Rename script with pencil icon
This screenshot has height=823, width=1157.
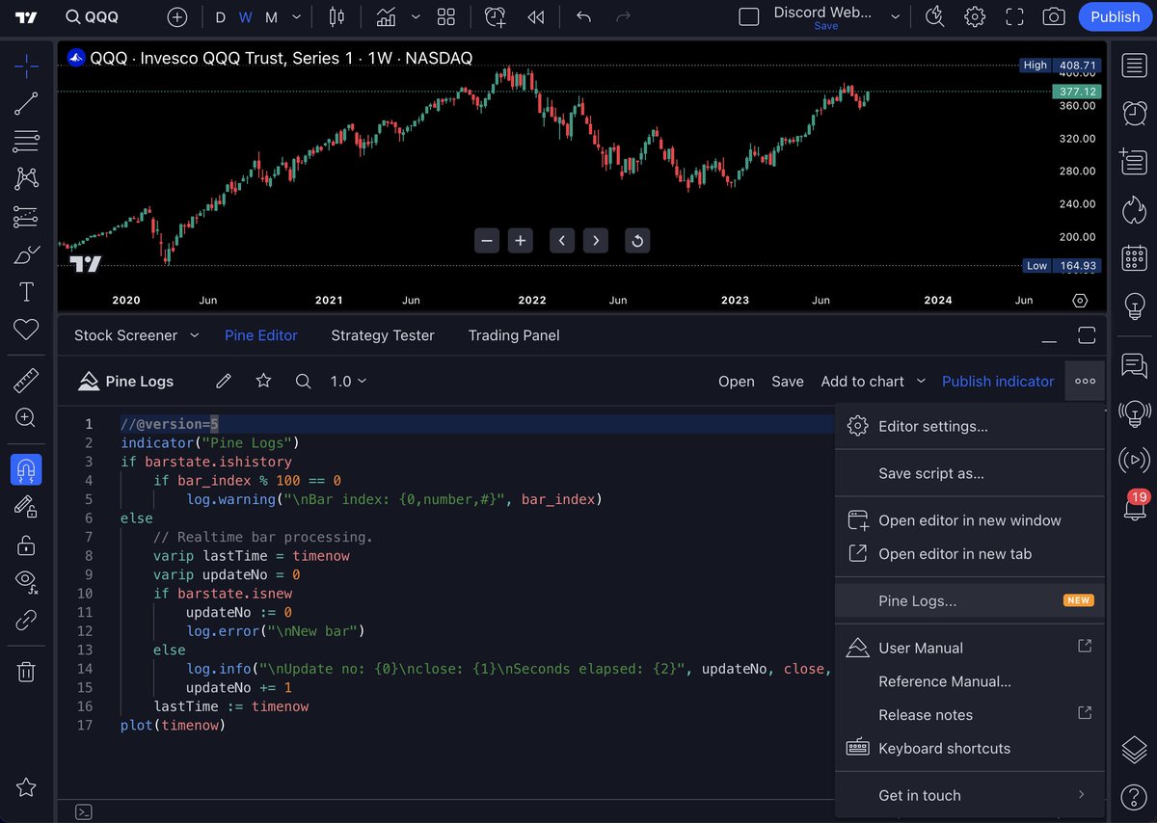pyautogui.click(x=224, y=381)
